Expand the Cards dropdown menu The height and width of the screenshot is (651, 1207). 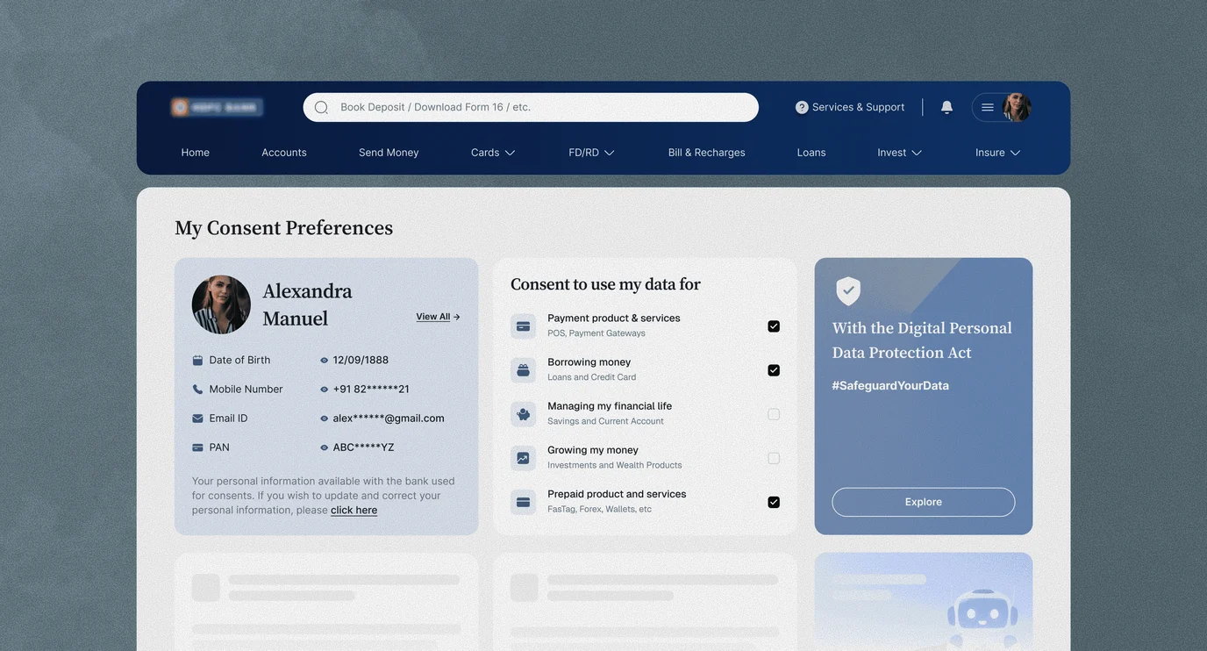(x=493, y=153)
